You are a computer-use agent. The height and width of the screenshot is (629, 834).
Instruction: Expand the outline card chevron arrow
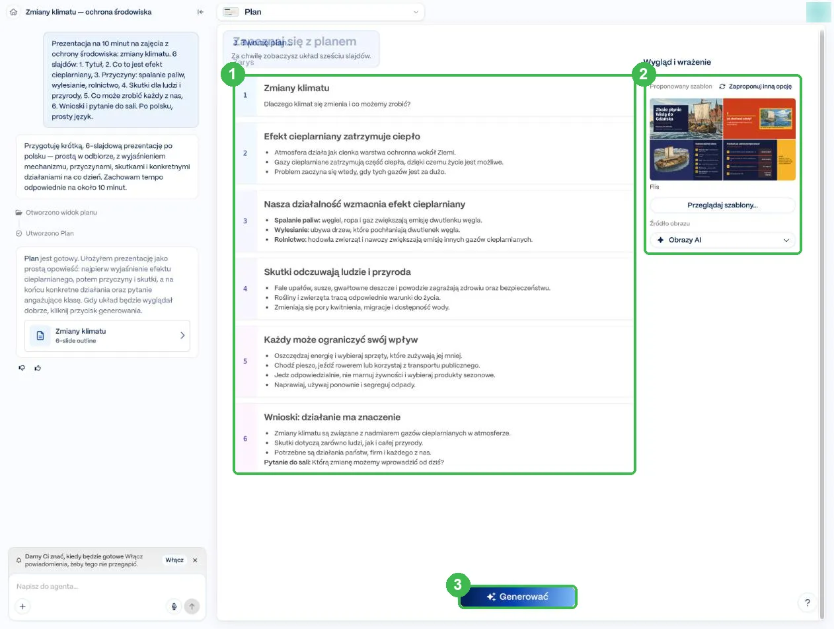pos(182,336)
